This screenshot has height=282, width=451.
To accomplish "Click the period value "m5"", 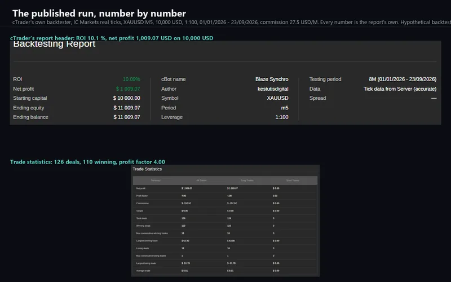I will tap(285, 108).
